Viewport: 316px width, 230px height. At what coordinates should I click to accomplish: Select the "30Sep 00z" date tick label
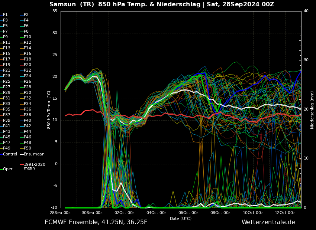pyautogui.click(x=93, y=213)
